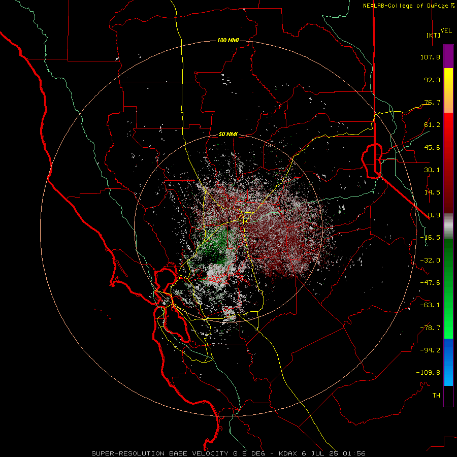The image size is (457, 457).
Task: Click the -94.2 velocity scale value
Action: [430, 350]
